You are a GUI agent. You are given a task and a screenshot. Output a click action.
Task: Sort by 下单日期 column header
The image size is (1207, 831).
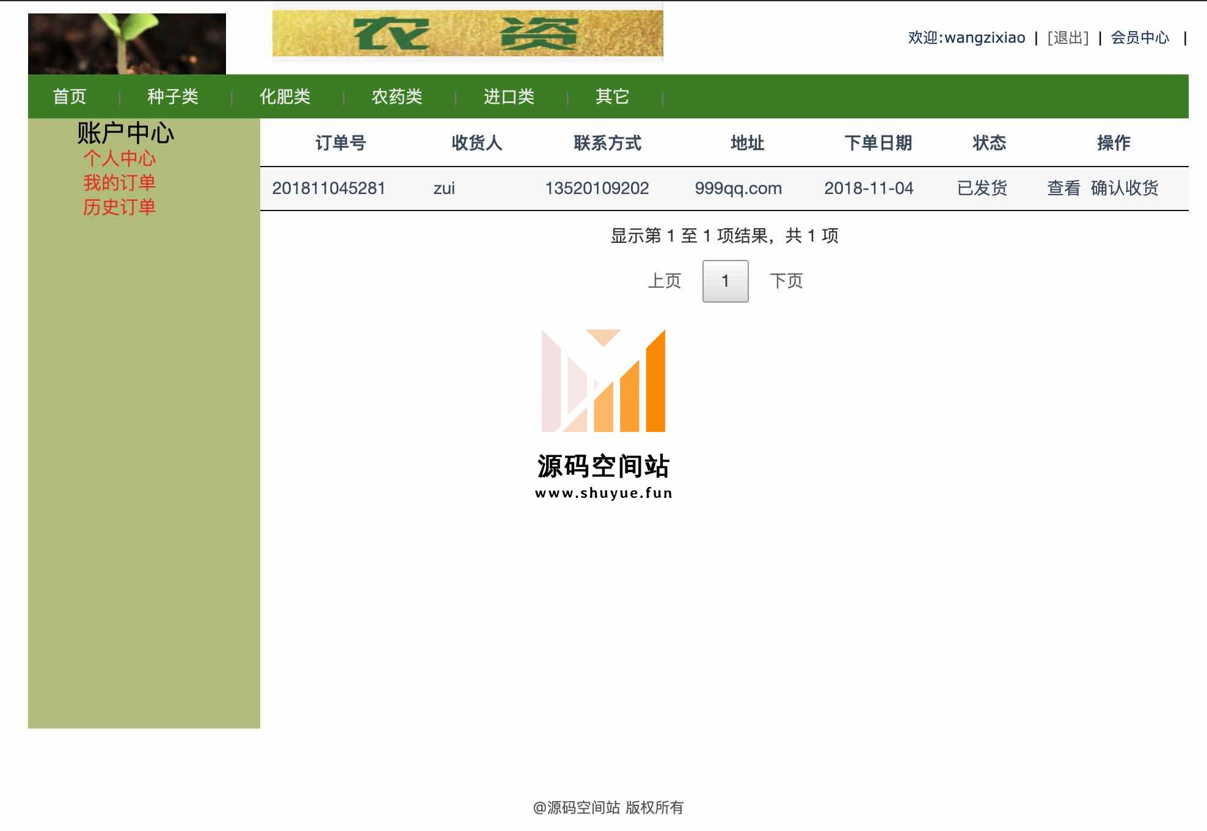tap(878, 143)
